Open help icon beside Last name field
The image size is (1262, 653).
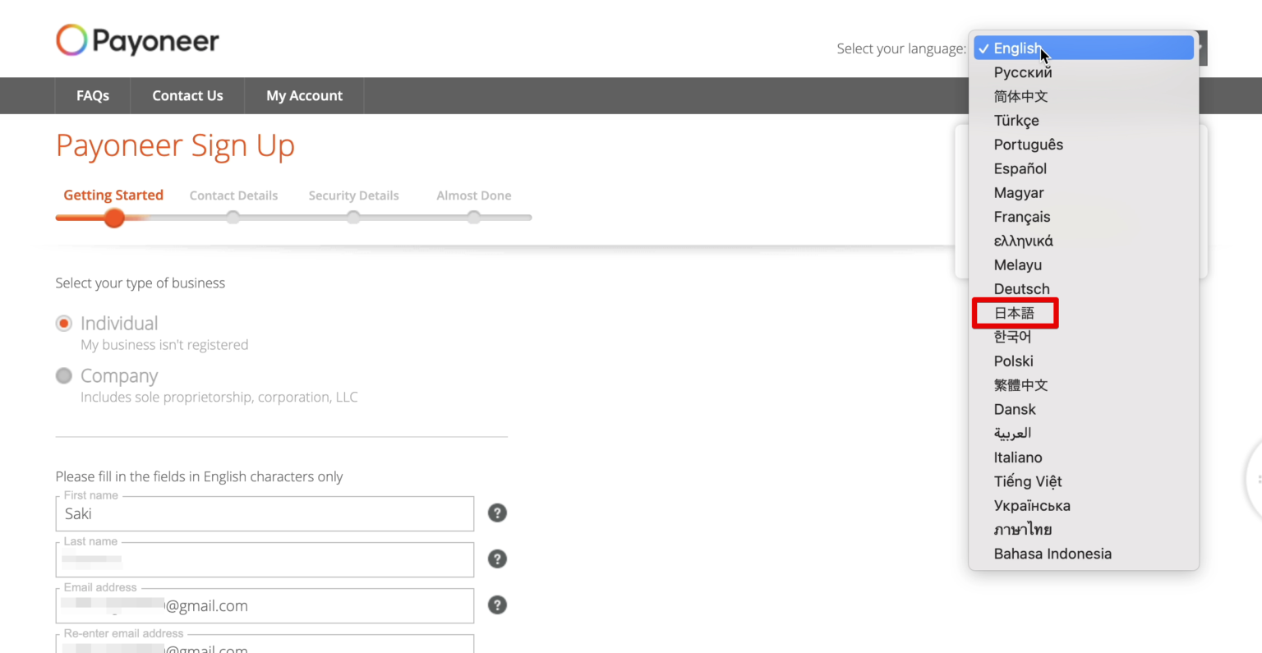click(497, 559)
